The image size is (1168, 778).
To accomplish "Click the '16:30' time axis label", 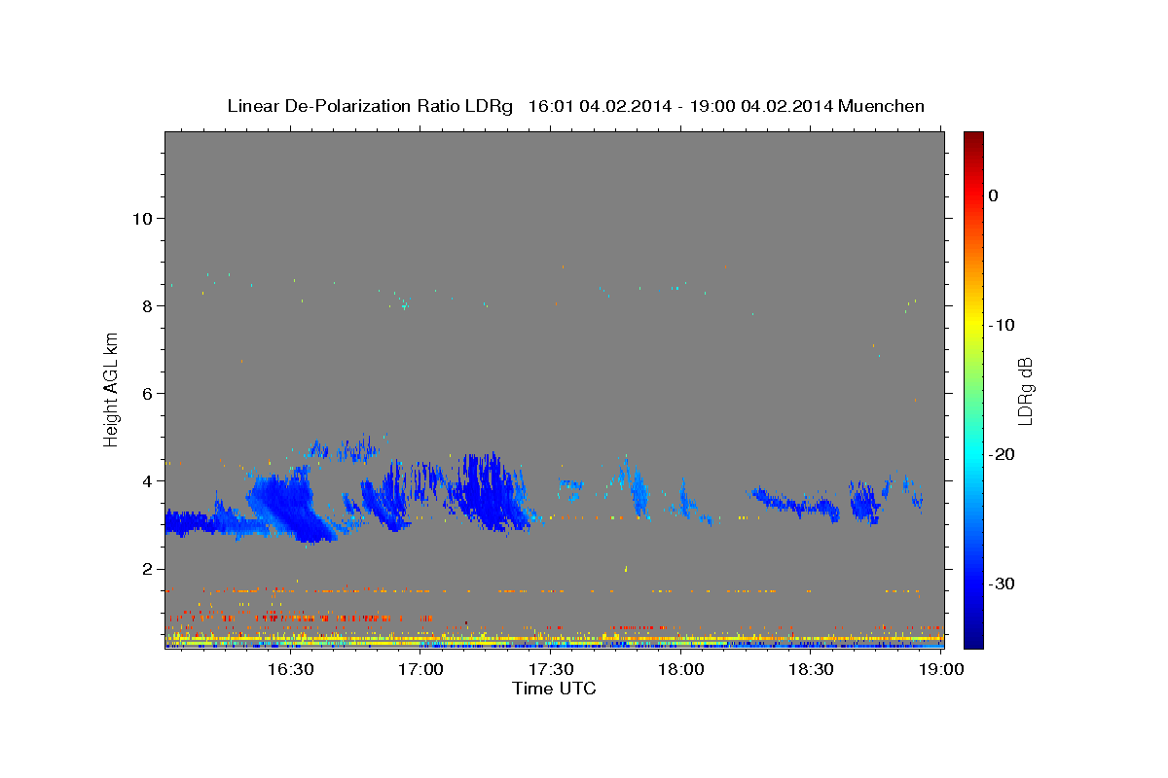I will [290, 669].
